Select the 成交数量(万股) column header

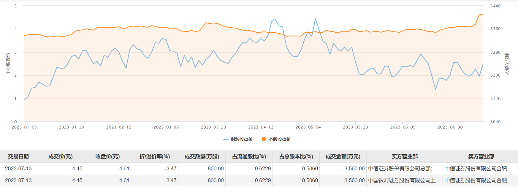click(x=202, y=156)
